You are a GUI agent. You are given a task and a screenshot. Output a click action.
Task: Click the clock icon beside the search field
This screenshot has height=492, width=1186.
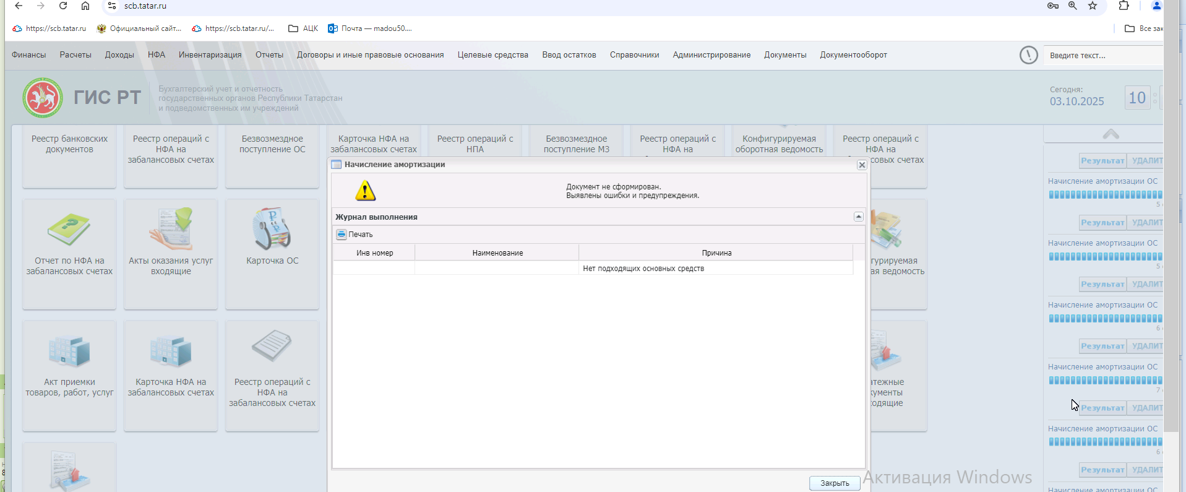pos(1028,55)
